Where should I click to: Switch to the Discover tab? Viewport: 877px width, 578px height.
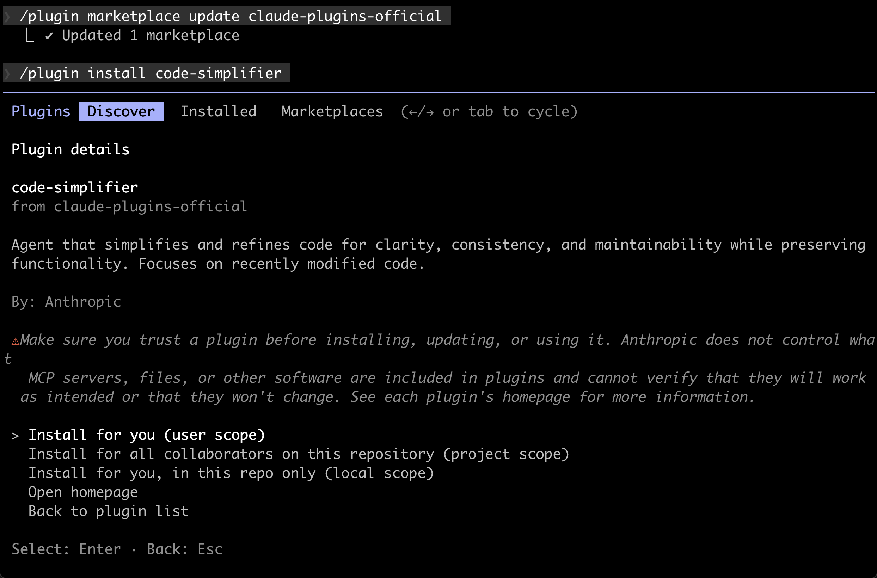[121, 111]
